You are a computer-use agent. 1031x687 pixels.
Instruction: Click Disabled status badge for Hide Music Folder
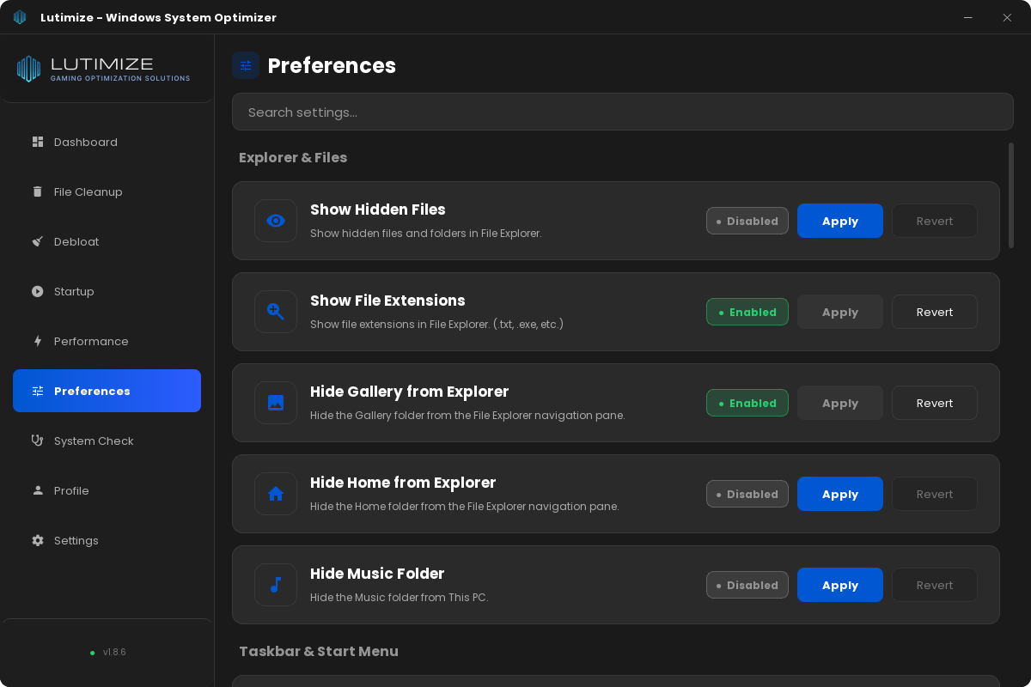click(x=747, y=585)
